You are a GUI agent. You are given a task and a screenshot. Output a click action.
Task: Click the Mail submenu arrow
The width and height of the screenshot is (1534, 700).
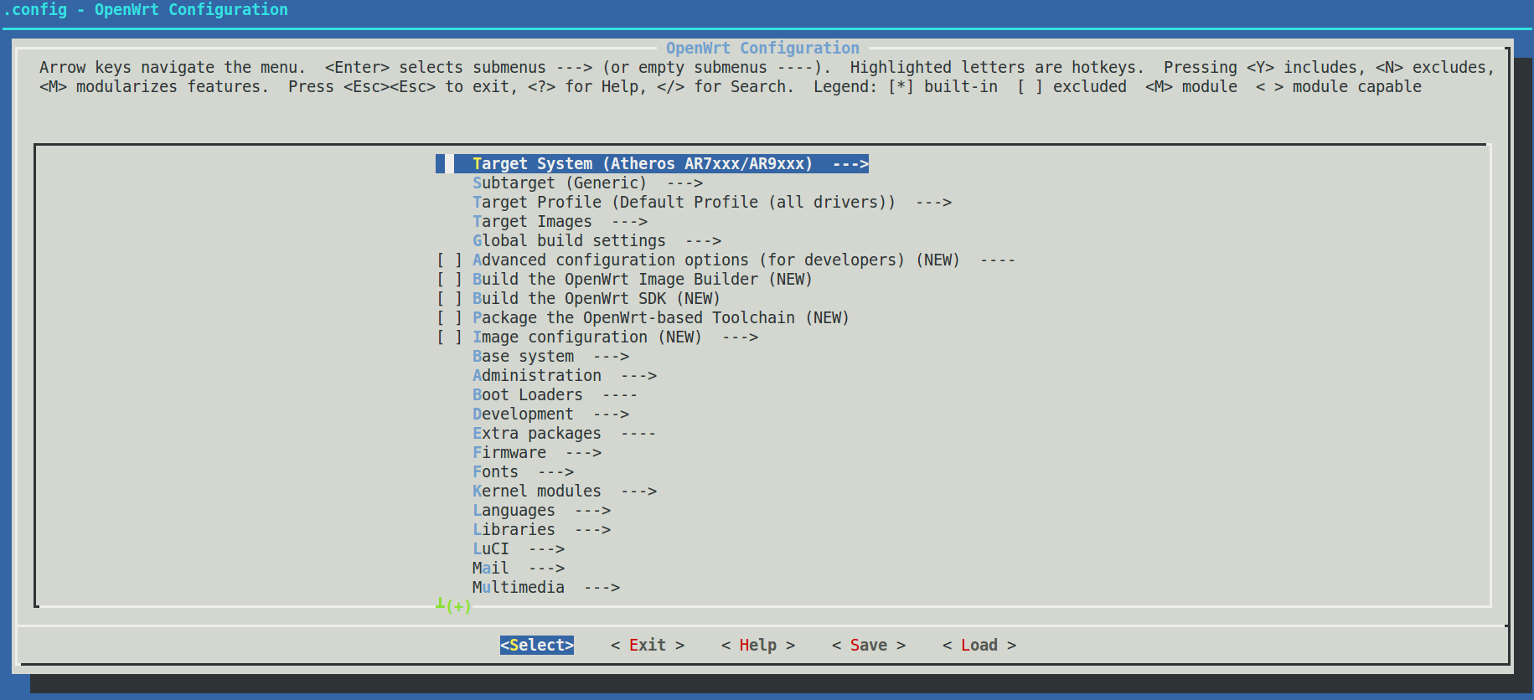pos(546,569)
